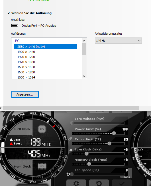This screenshot has height=186, width=151.
Task: Click the horizontal scrollbar of the NVIDIA panel
Action: point(71,108)
